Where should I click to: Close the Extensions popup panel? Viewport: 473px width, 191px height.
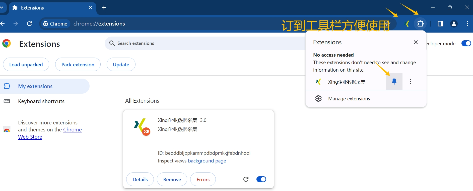coord(416,42)
